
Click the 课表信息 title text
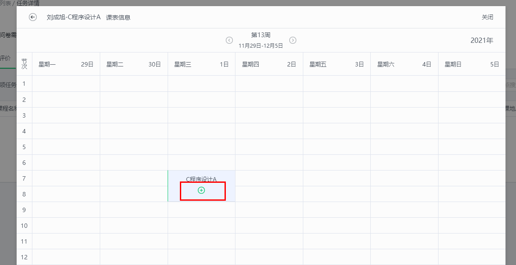pos(118,17)
